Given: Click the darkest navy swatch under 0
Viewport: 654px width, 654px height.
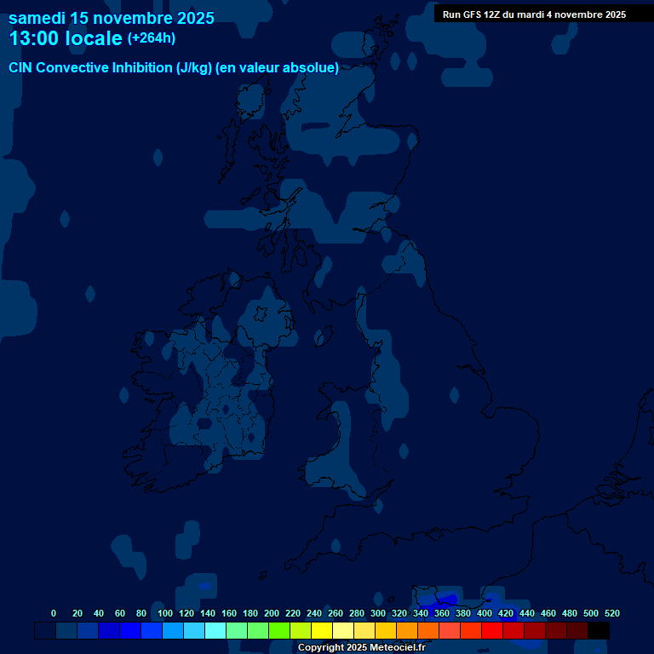Looking at the screenshot, I should [x=45, y=631].
